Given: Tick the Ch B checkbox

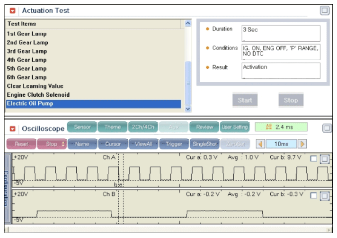Looking at the screenshot, I should (314, 195).
